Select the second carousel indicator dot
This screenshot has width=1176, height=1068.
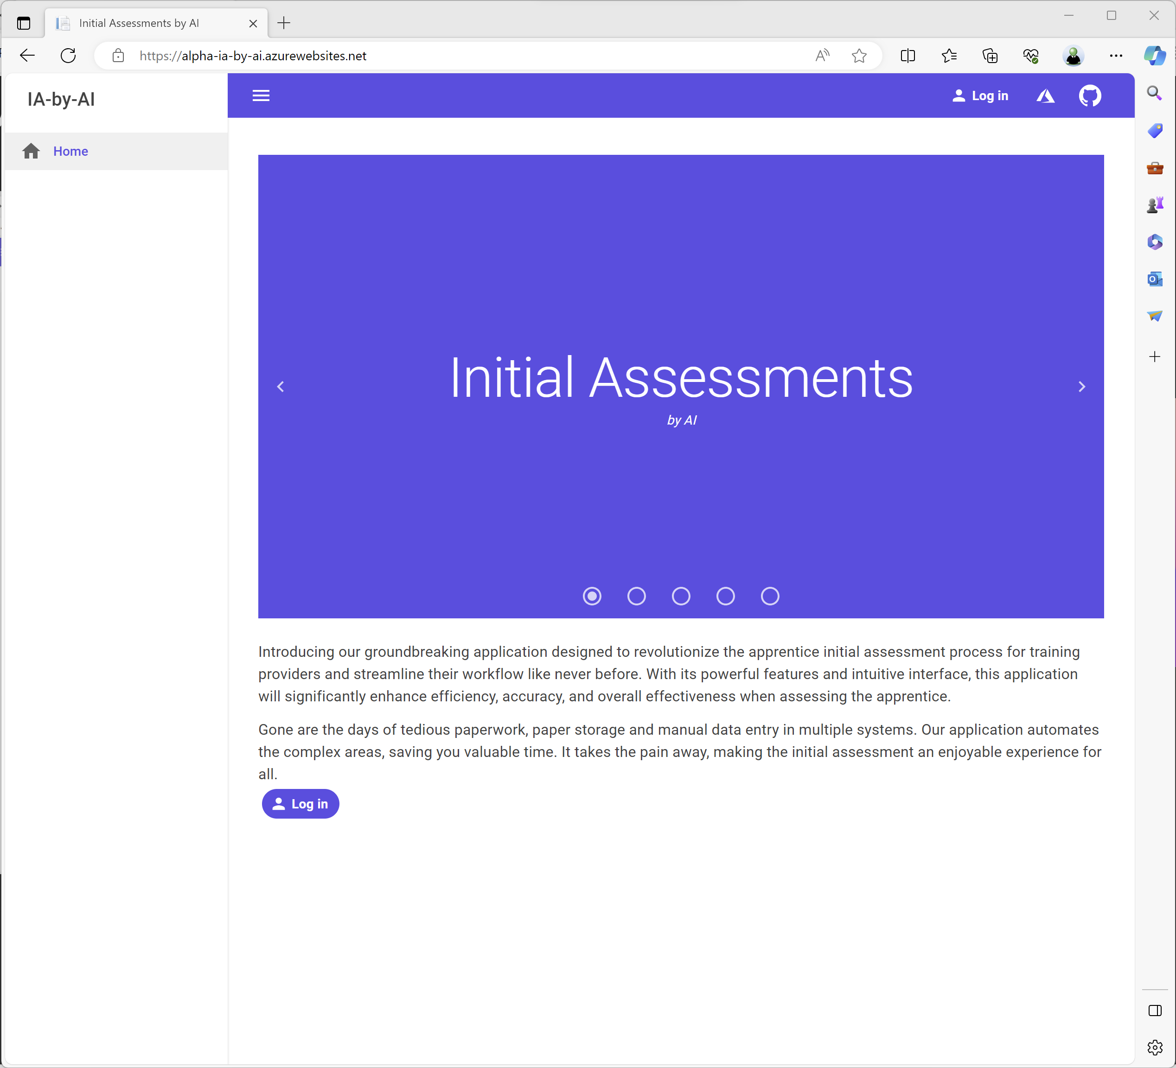click(636, 596)
